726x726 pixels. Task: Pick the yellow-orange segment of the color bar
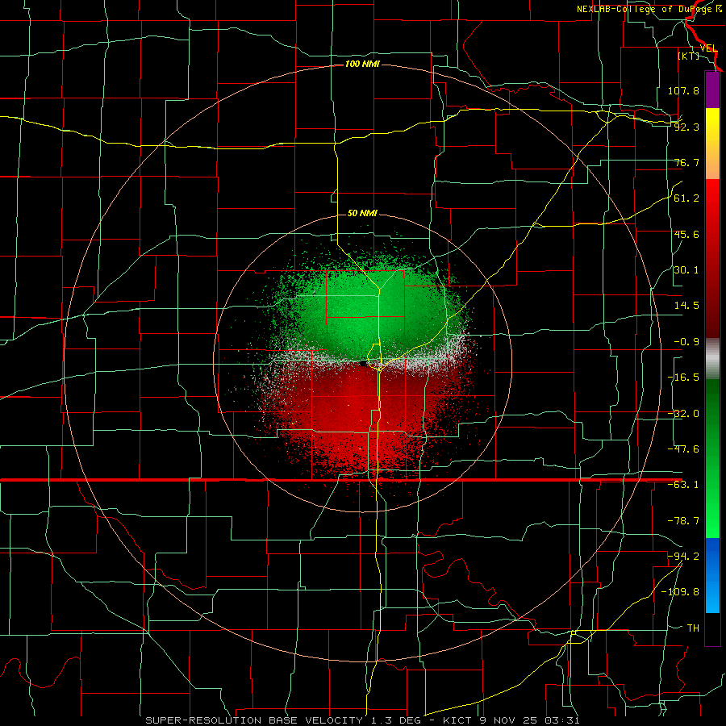[712, 144]
